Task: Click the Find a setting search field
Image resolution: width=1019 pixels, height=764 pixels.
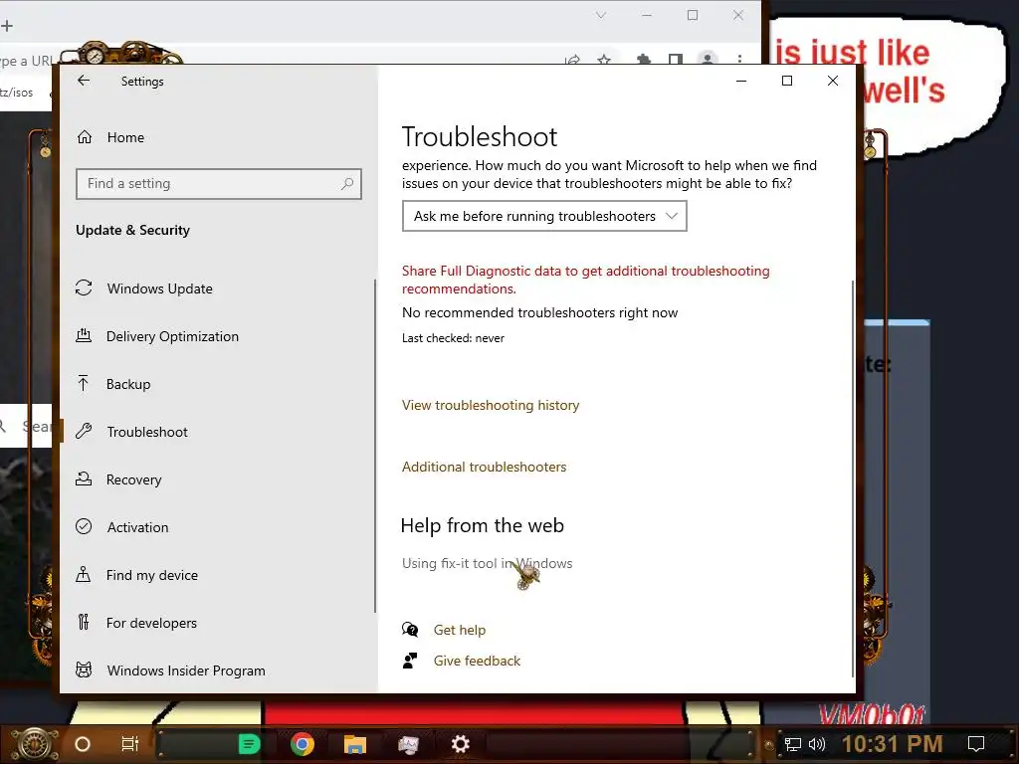Action: [218, 184]
